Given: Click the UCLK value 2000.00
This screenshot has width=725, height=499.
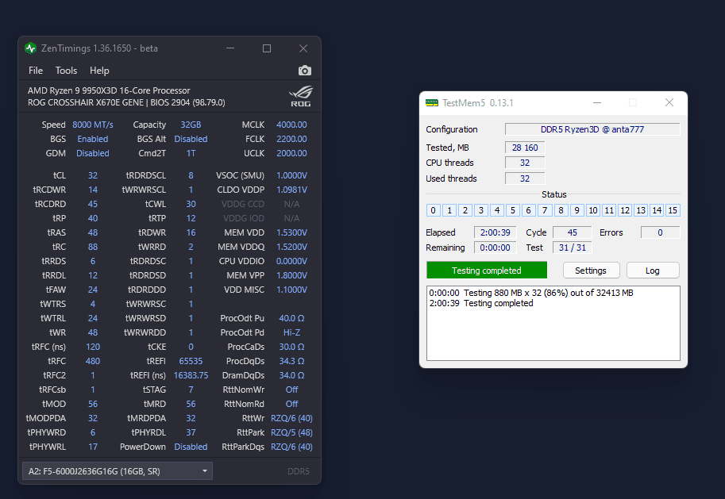Looking at the screenshot, I should coord(291,153).
